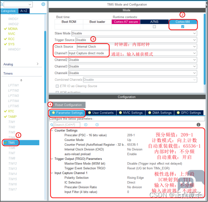
Task: Select TIM17 in the timers list
Action: coord(13,190)
